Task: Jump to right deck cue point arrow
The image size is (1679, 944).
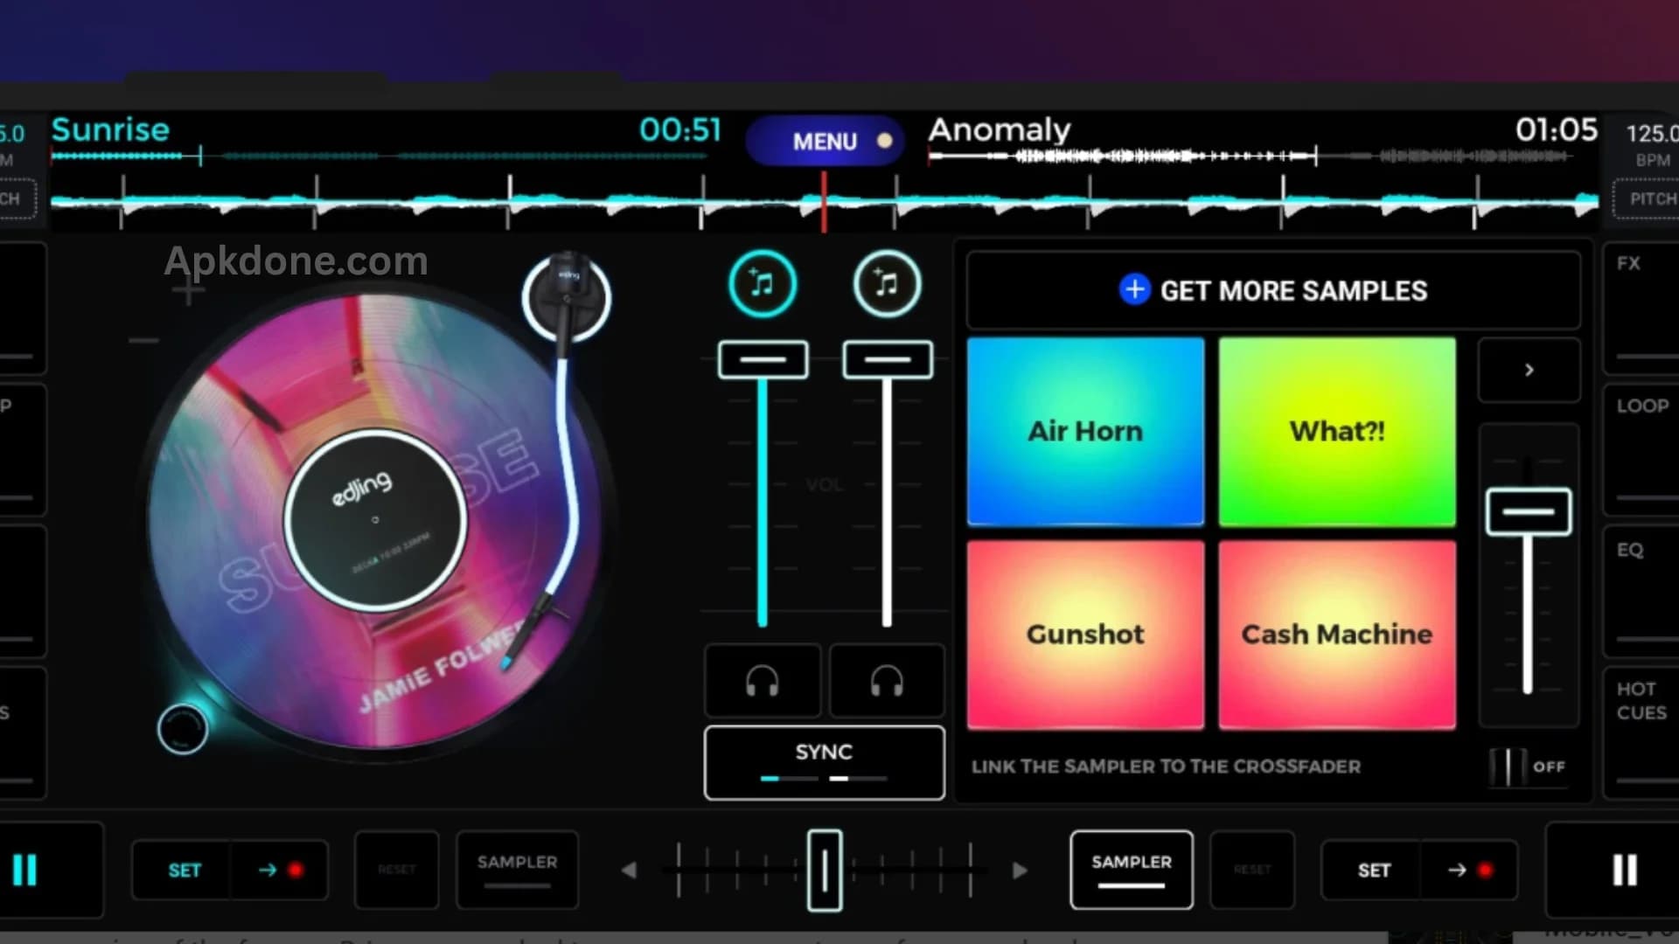Action: coord(1469,870)
